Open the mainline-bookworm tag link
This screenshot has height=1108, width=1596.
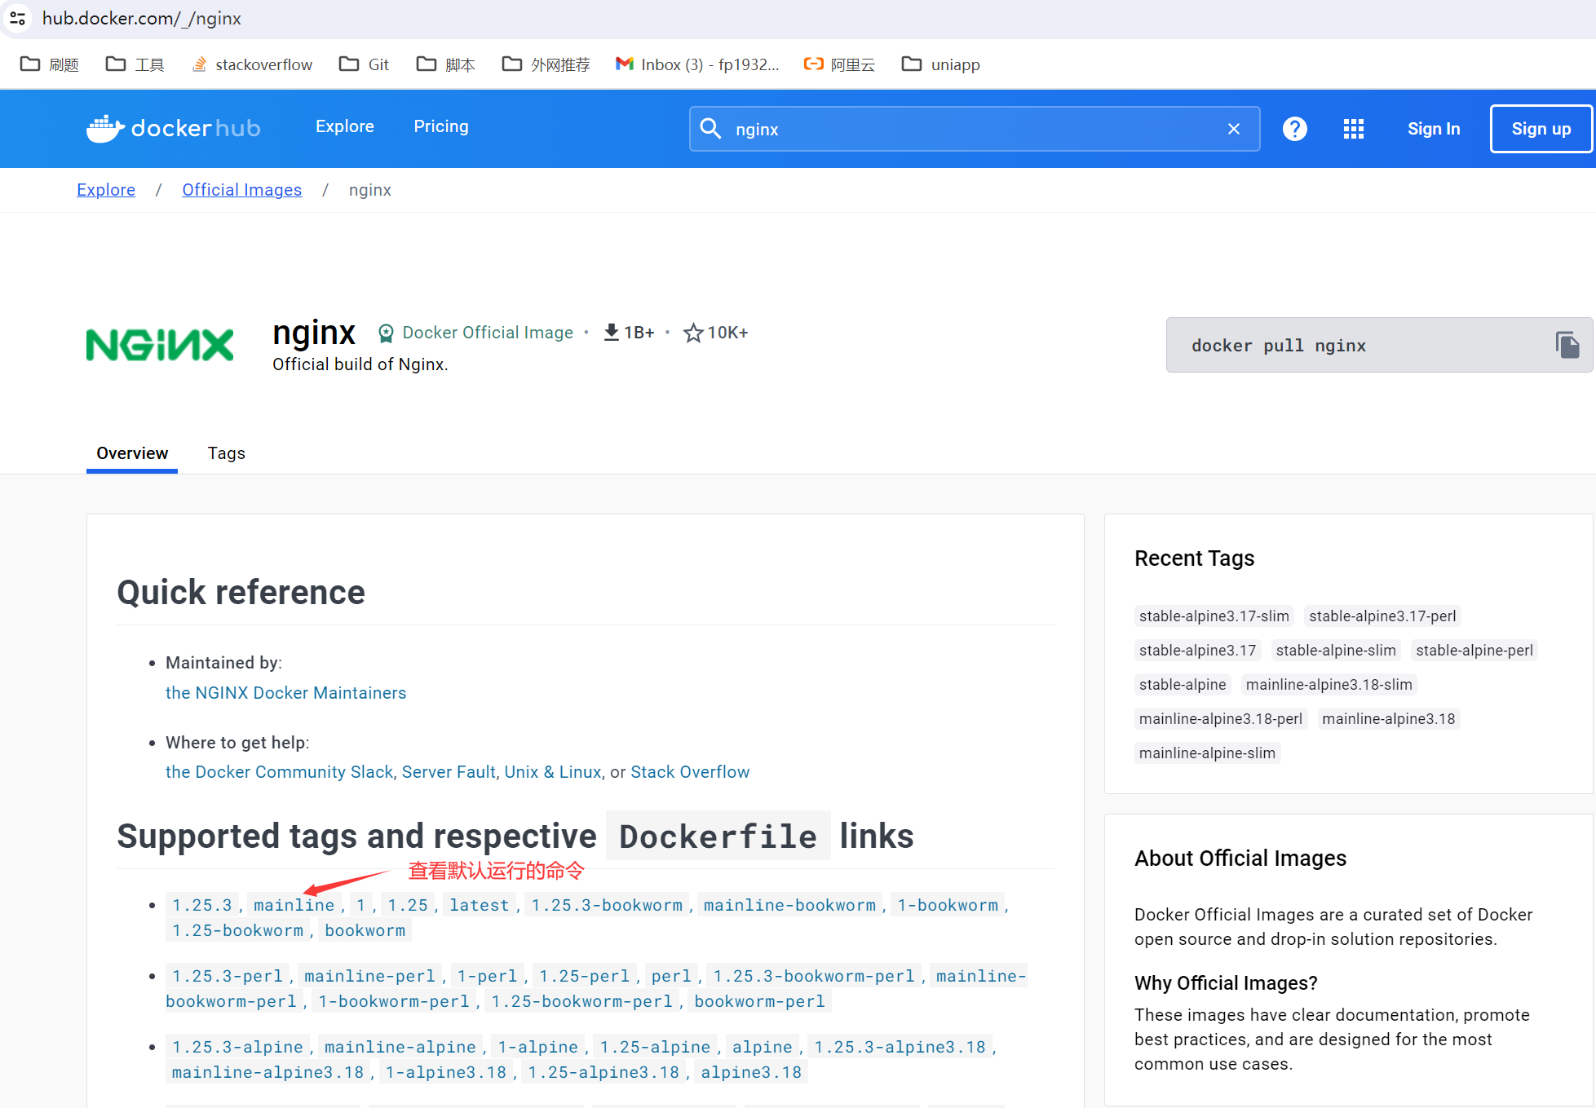point(789,905)
